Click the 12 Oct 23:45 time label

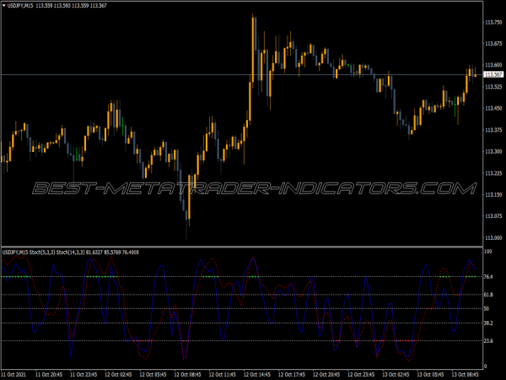tap(361, 375)
